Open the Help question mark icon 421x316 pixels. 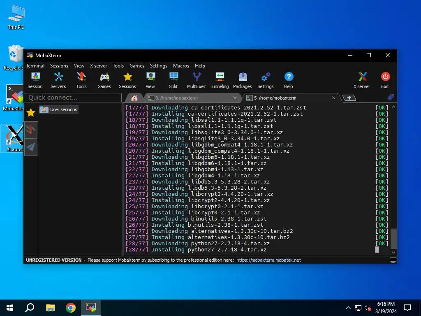[x=289, y=80]
